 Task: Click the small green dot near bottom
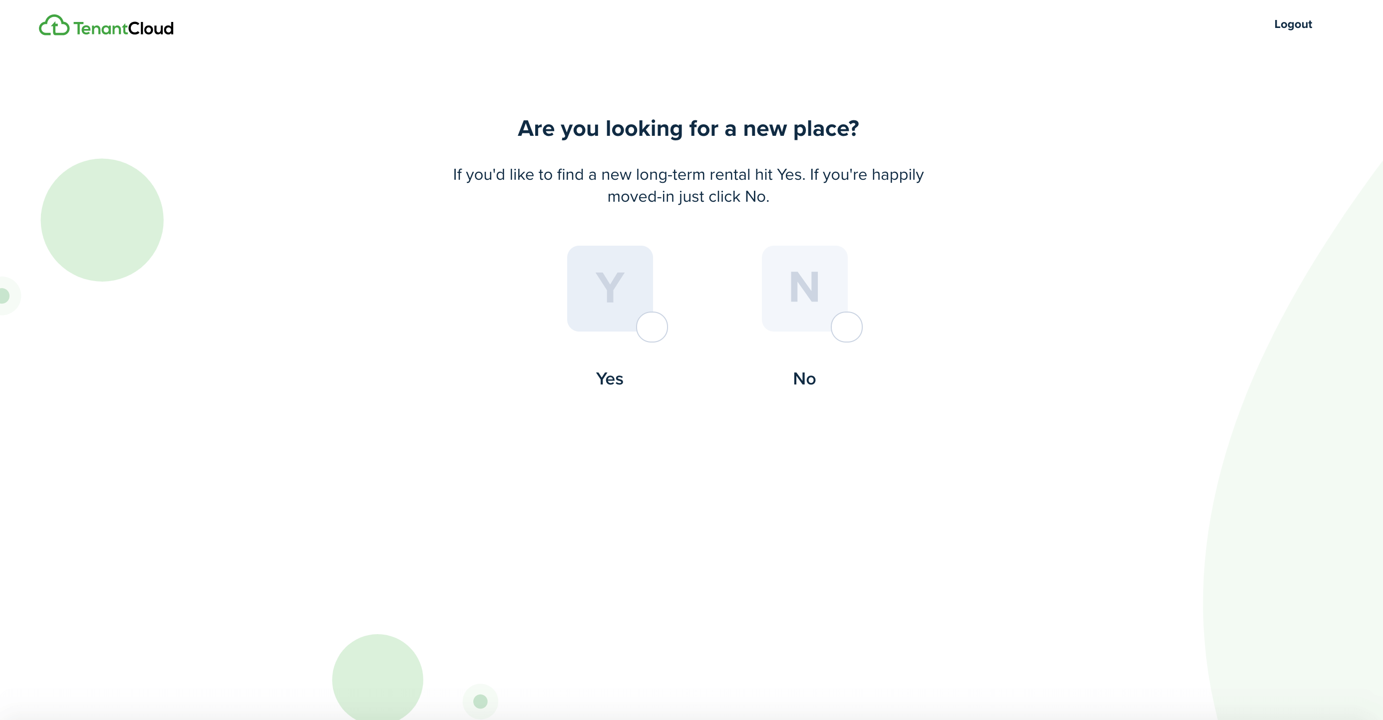(x=480, y=702)
